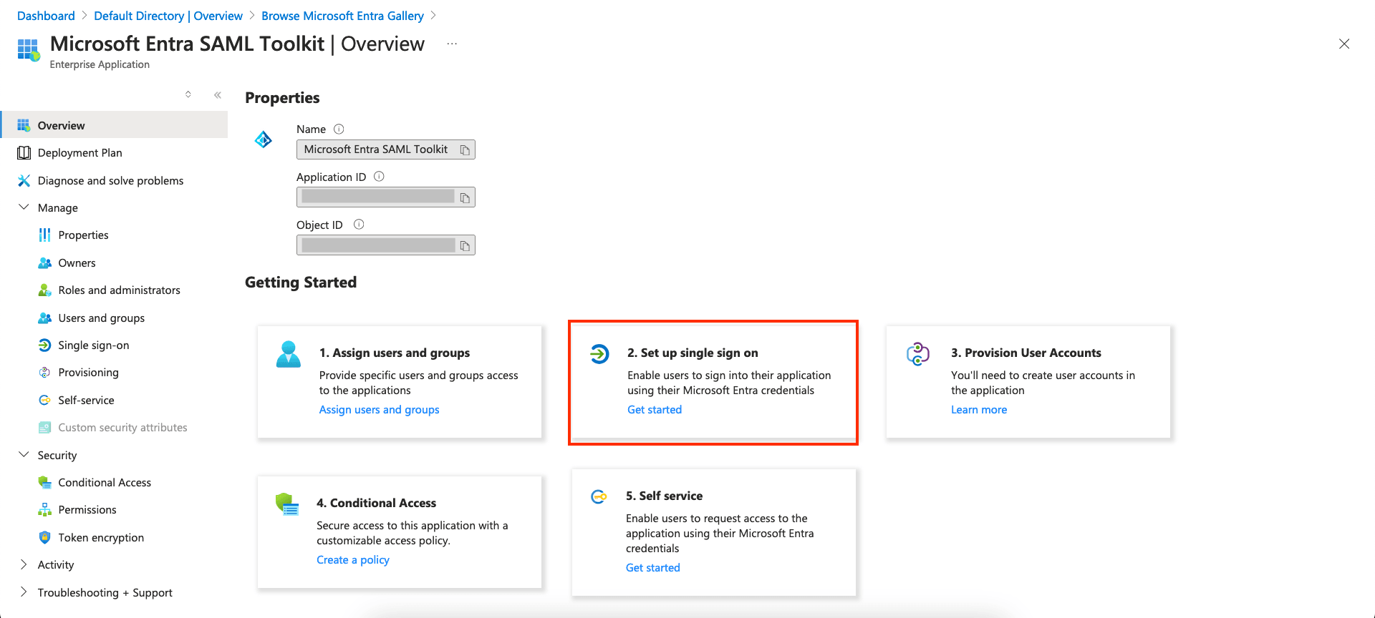Click the Self-service icon in sidebar

coord(44,401)
